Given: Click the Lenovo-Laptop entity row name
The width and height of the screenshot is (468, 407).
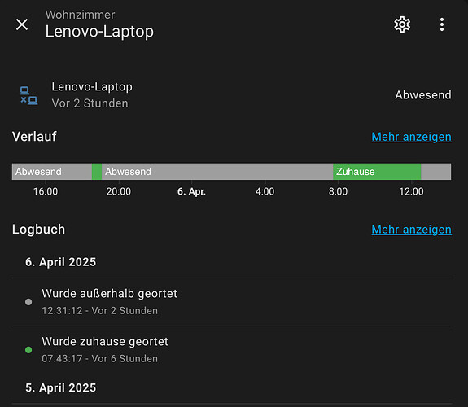Looking at the screenshot, I should pos(92,87).
